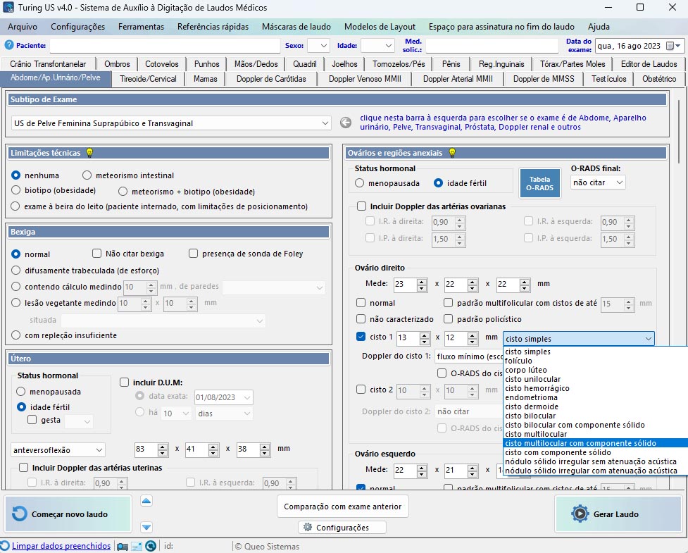Expand the exam subtype combo box
Viewport: 688px width, 553px height.
tap(325, 123)
